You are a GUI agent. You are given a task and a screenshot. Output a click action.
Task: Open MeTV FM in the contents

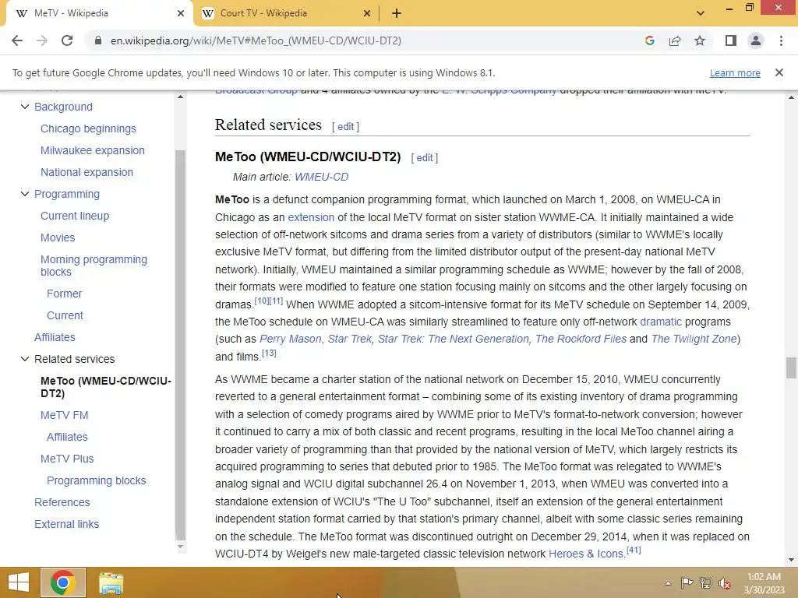[64, 415]
